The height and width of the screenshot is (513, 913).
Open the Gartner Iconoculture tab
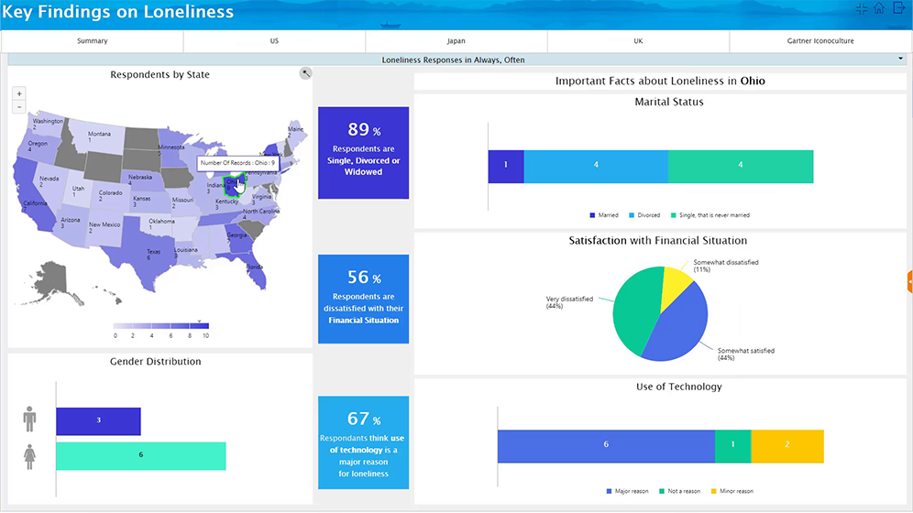point(820,41)
